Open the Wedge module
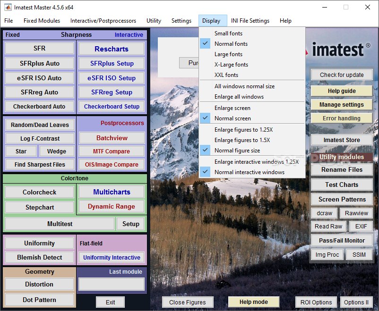Screen dimensions: 379x311 point(57,151)
